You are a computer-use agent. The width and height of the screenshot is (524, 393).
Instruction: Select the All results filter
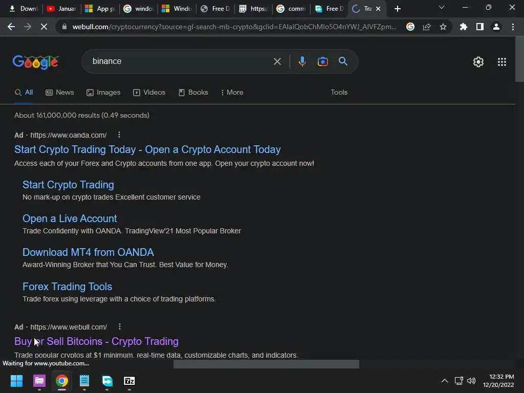[24, 92]
